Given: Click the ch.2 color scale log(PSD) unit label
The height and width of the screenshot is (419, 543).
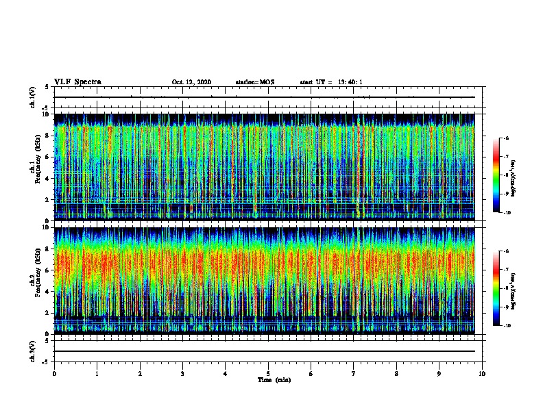Looking at the screenshot, I should click(514, 292).
